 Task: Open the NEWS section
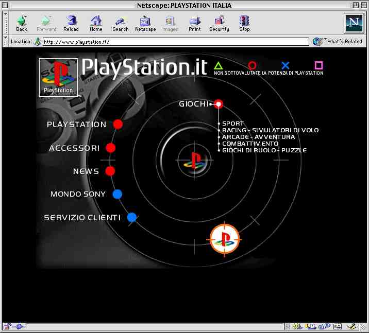coord(86,171)
